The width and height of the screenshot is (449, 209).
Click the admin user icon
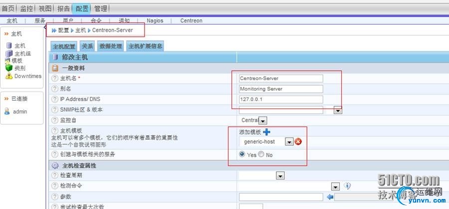point(7,111)
